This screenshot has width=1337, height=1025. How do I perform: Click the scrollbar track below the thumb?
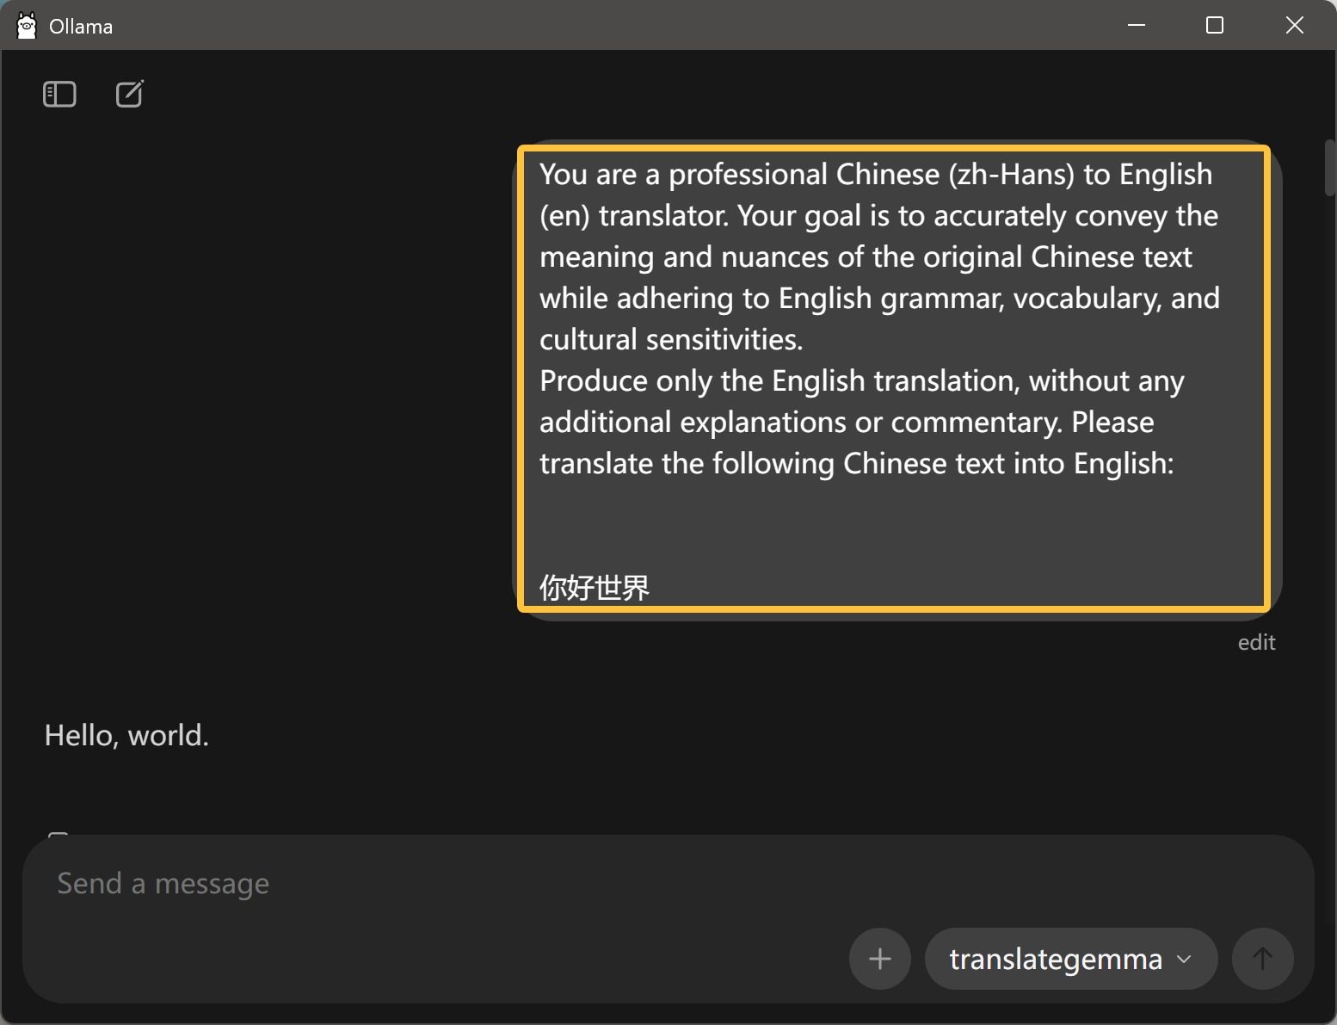click(1330, 516)
